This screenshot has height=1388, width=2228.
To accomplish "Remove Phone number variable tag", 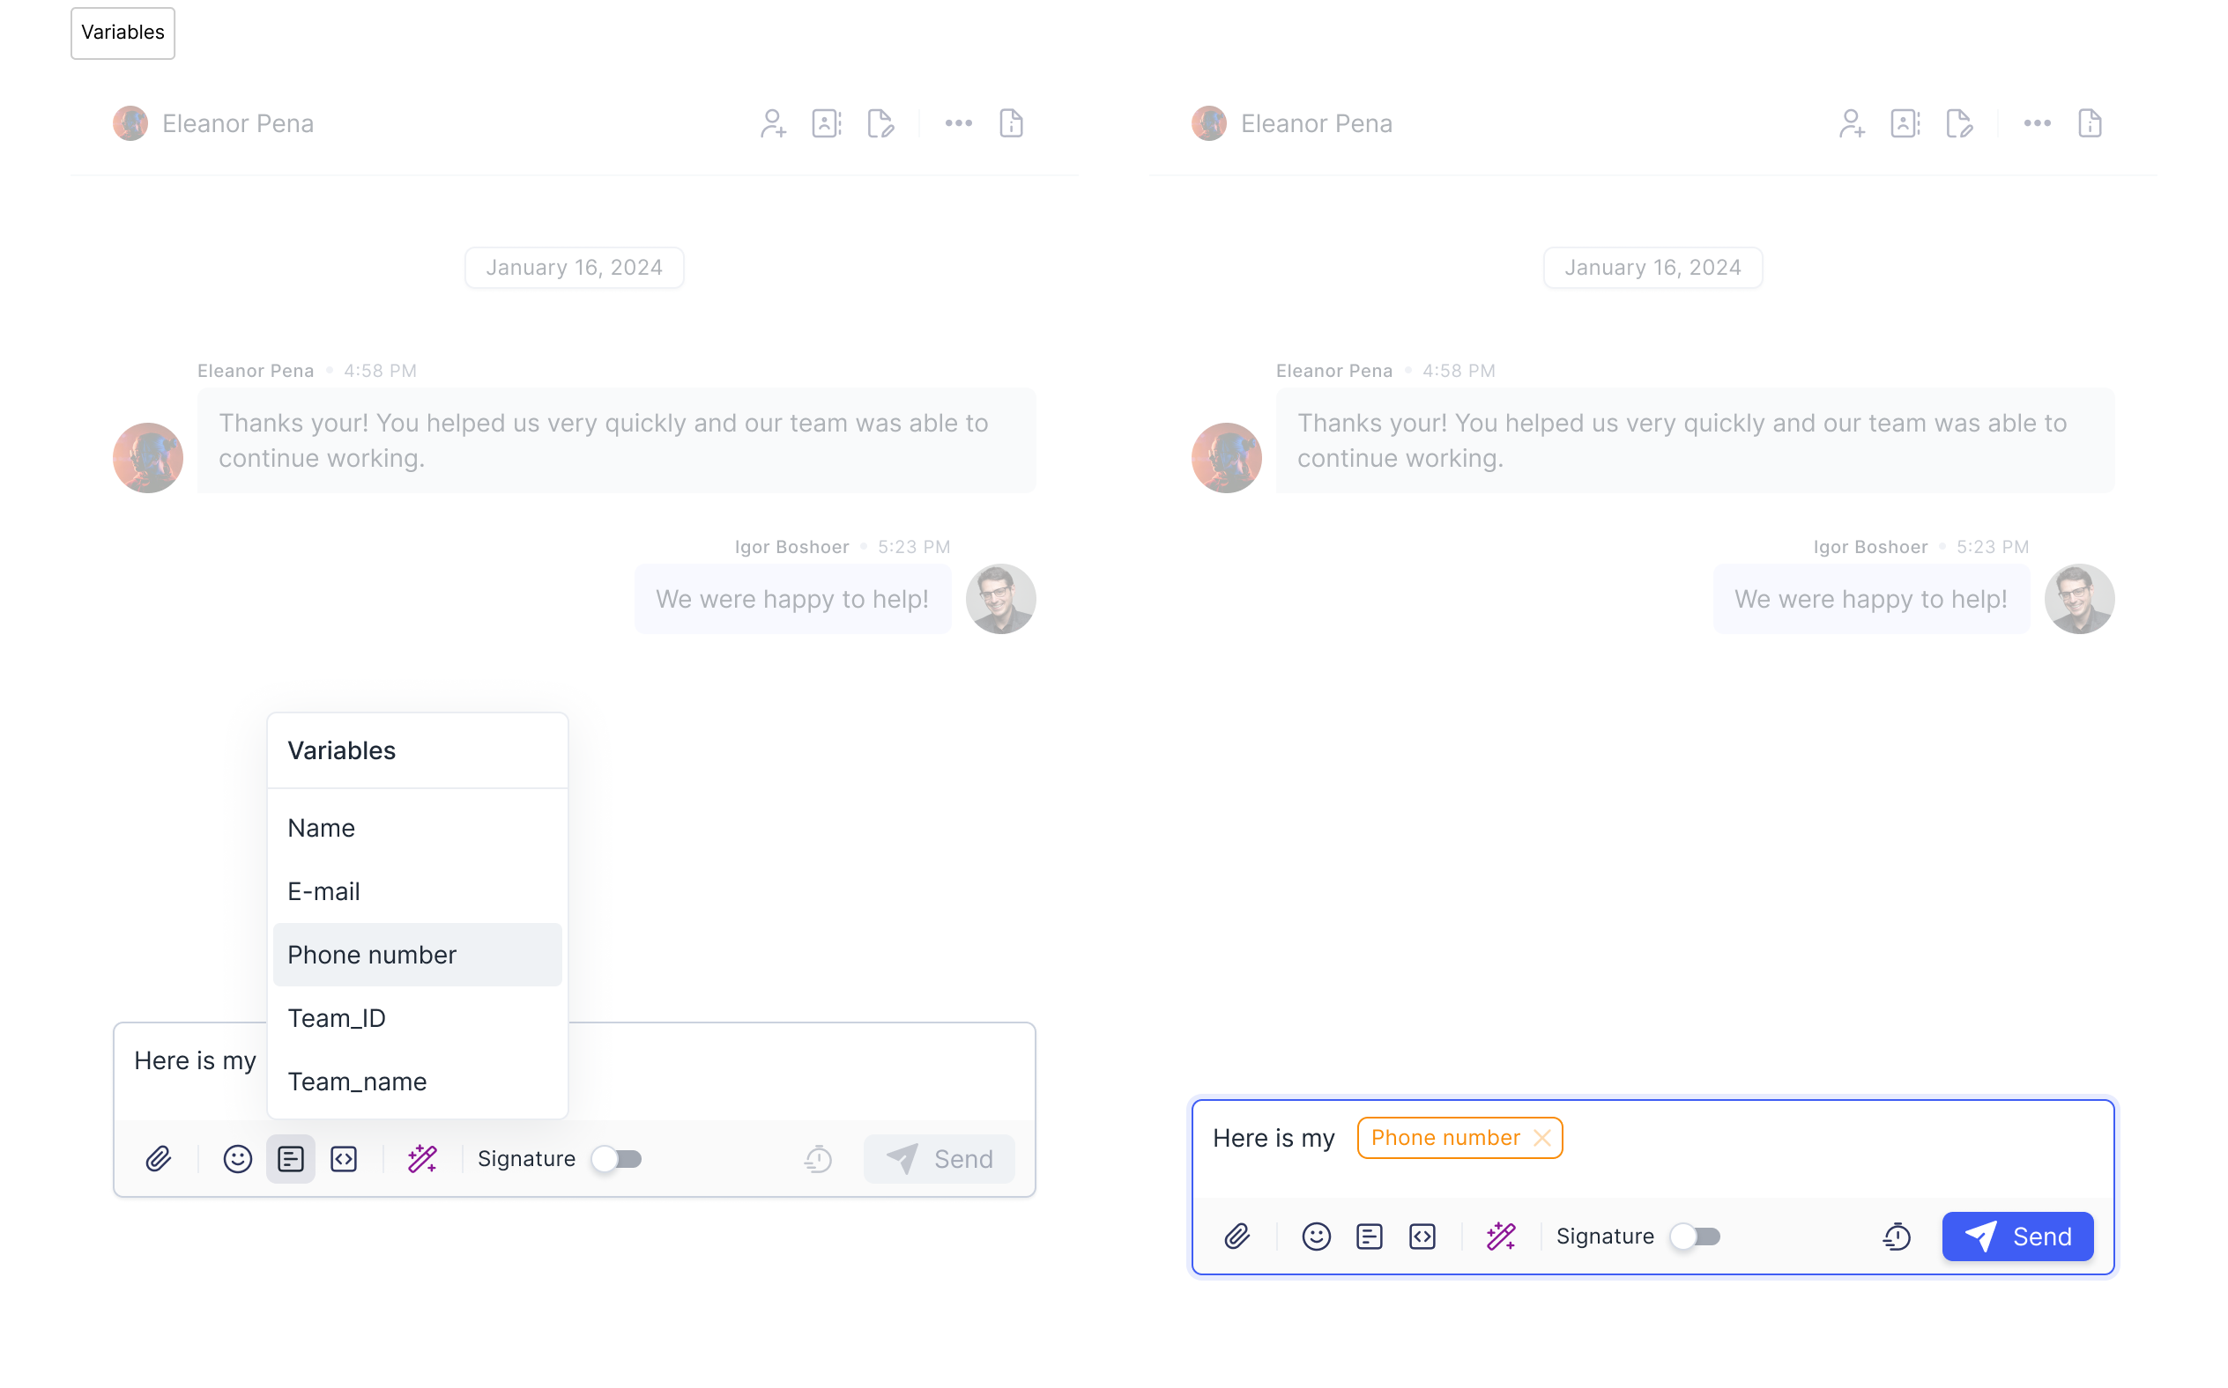I will [x=1541, y=1137].
